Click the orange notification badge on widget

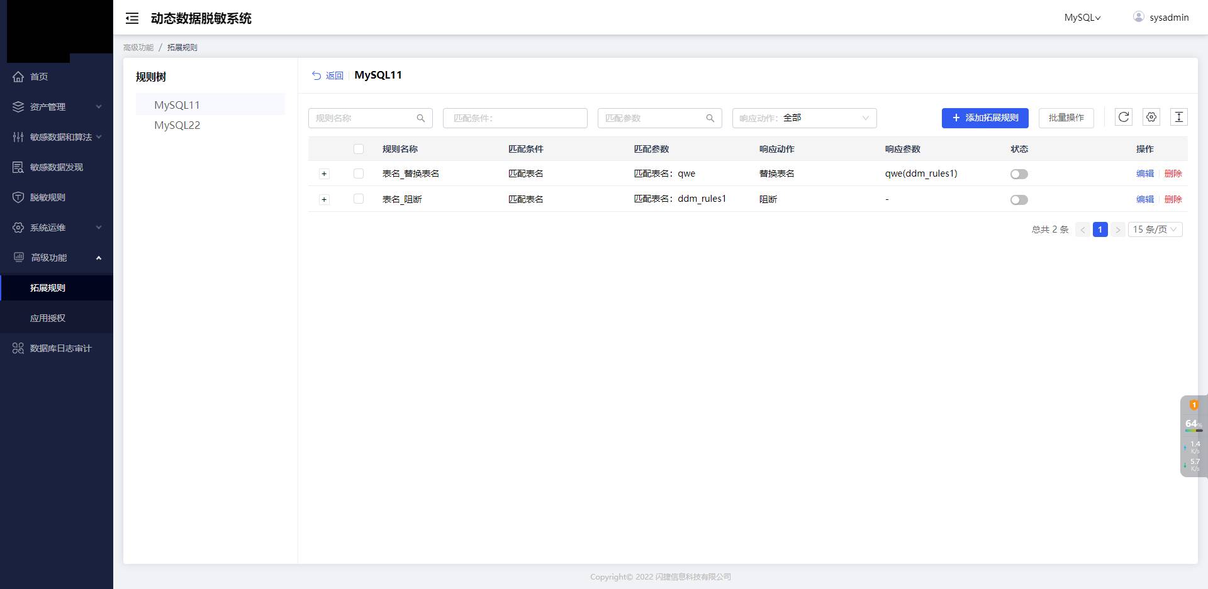point(1194,405)
